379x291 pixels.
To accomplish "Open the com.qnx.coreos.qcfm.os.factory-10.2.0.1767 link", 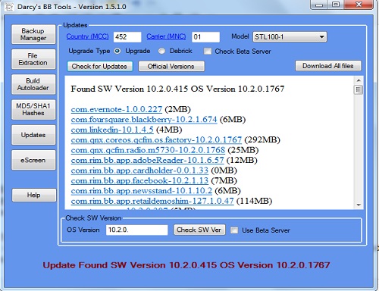I will (x=156, y=140).
